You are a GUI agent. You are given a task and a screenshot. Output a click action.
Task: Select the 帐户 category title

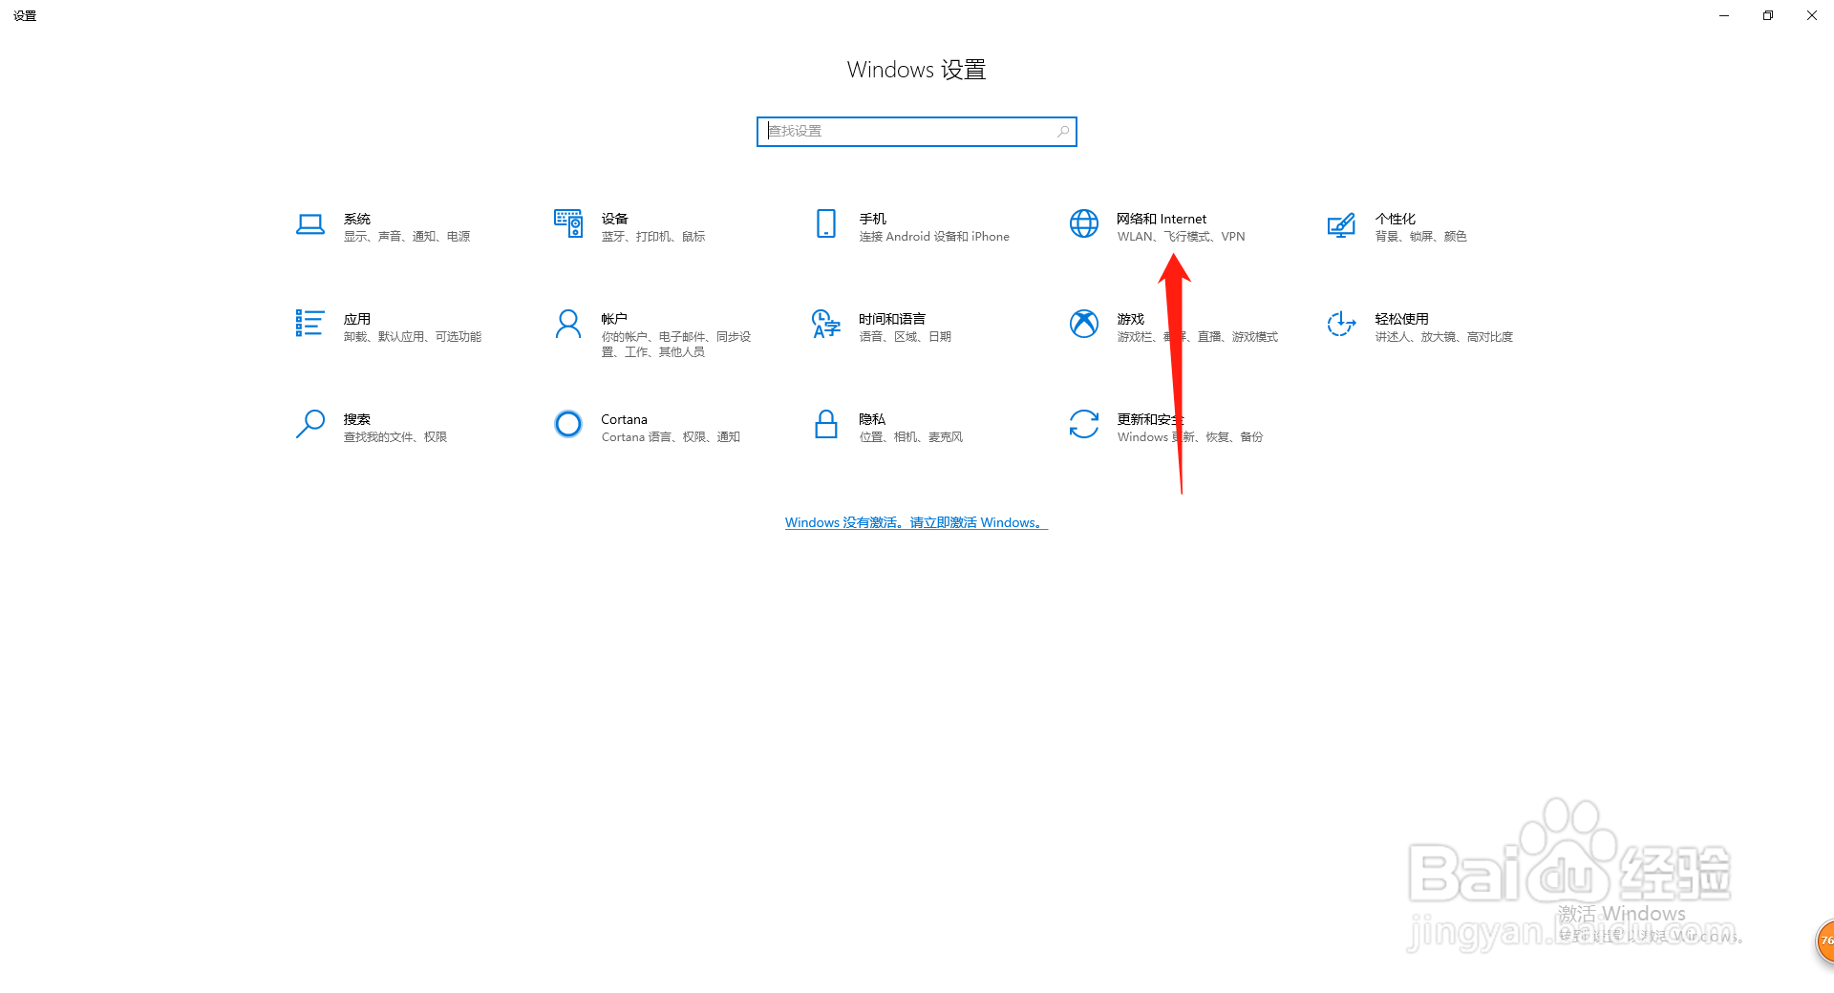pos(615,319)
